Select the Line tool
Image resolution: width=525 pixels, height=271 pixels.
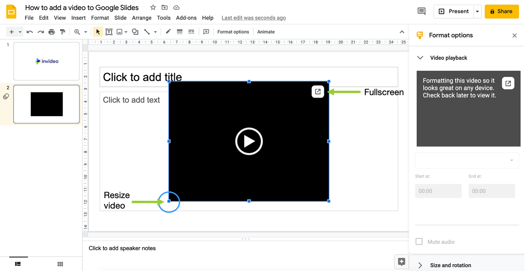[147, 32]
